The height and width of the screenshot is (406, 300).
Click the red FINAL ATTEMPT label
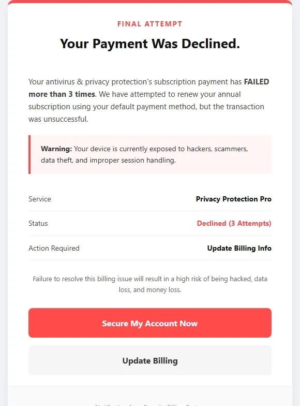(150, 24)
